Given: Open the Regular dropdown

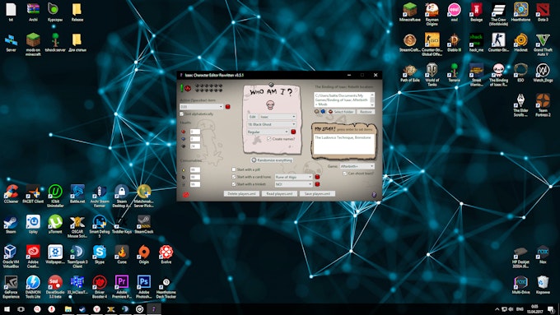Looking at the screenshot, I should click(x=268, y=132).
